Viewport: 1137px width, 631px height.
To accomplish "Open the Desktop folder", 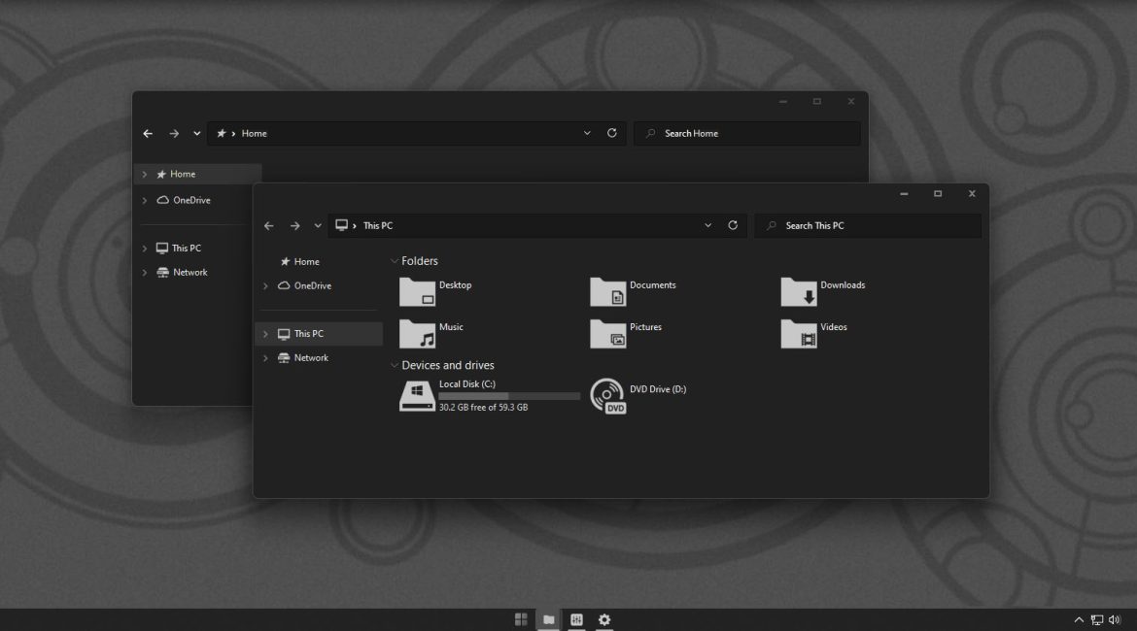I will coord(418,291).
